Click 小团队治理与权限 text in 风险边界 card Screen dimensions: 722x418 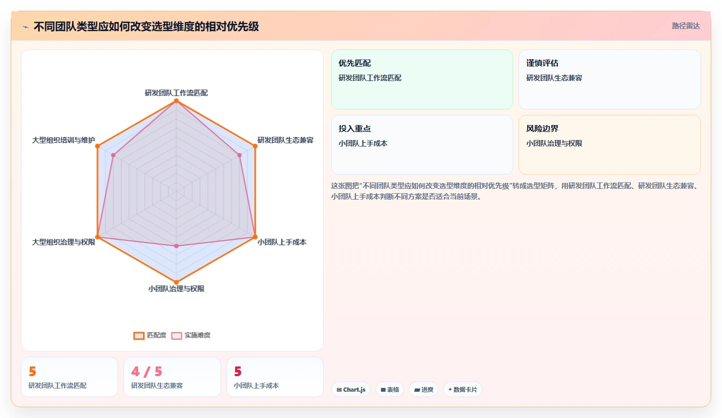click(x=554, y=143)
